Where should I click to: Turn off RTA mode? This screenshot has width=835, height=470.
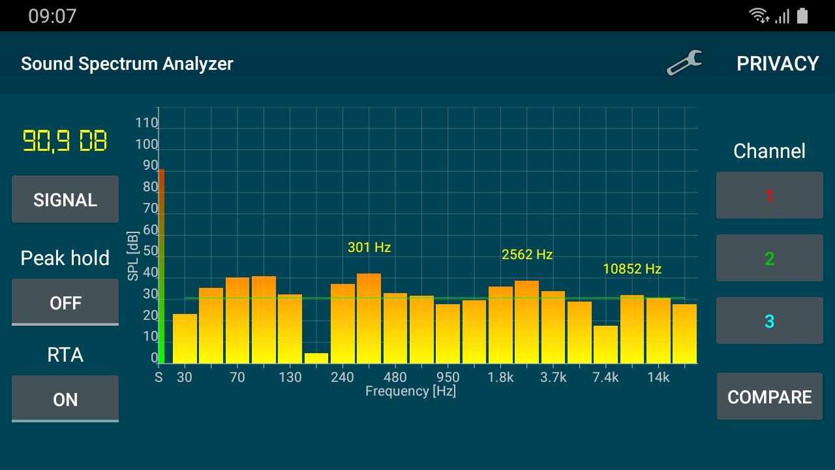65,399
